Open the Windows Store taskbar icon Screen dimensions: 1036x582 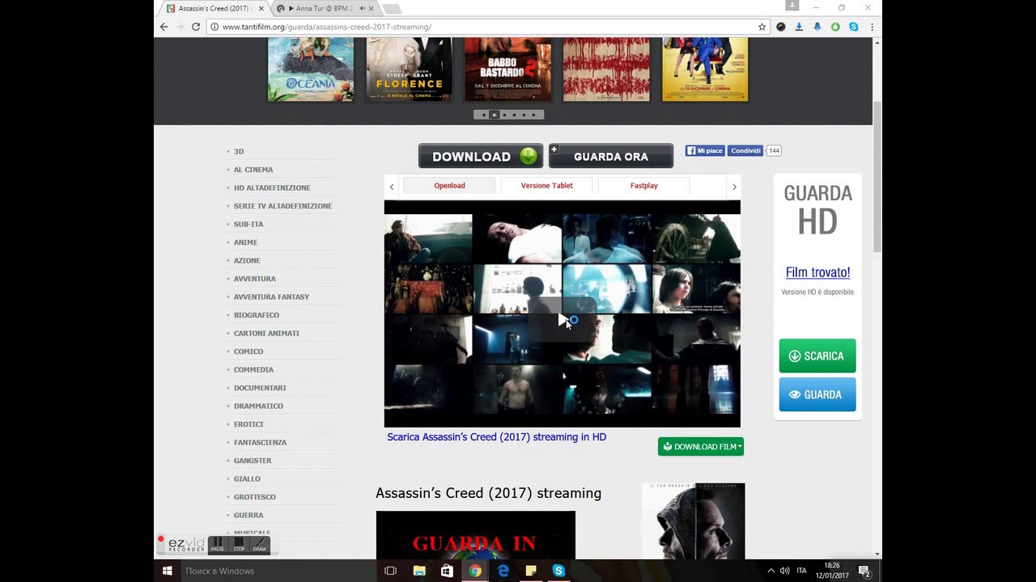tap(447, 571)
